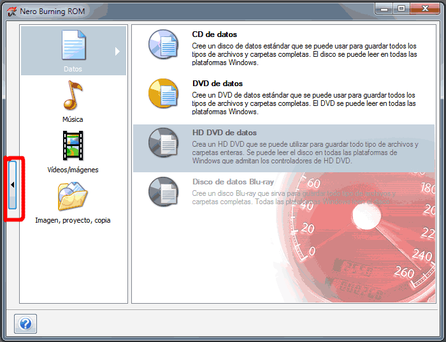
Task: Close the Nero Burning ROM window
Action: point(425,9)
